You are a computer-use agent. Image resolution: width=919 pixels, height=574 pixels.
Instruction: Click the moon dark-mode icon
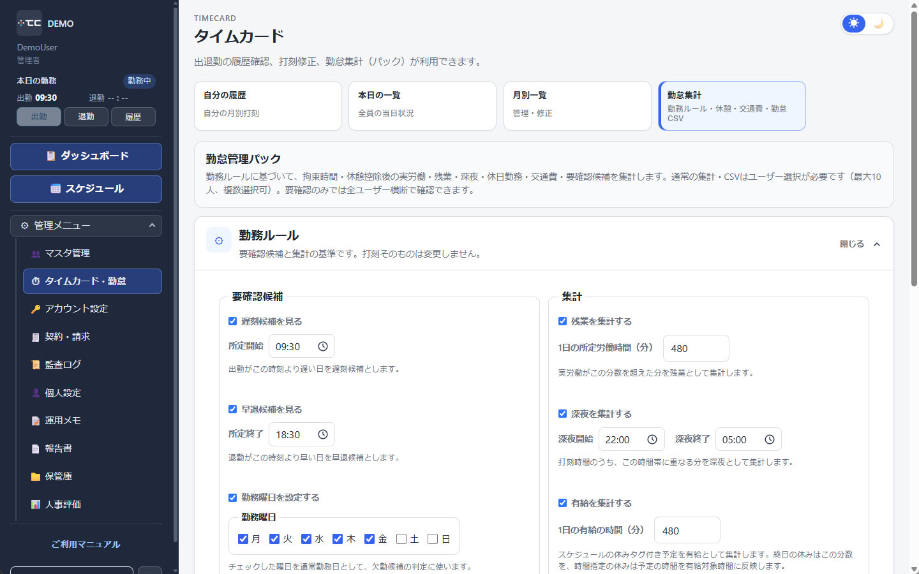[x=879, y=24]
